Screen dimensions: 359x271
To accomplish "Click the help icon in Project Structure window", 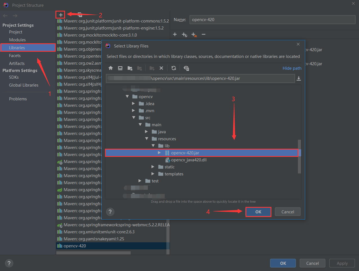I will 9,263.
